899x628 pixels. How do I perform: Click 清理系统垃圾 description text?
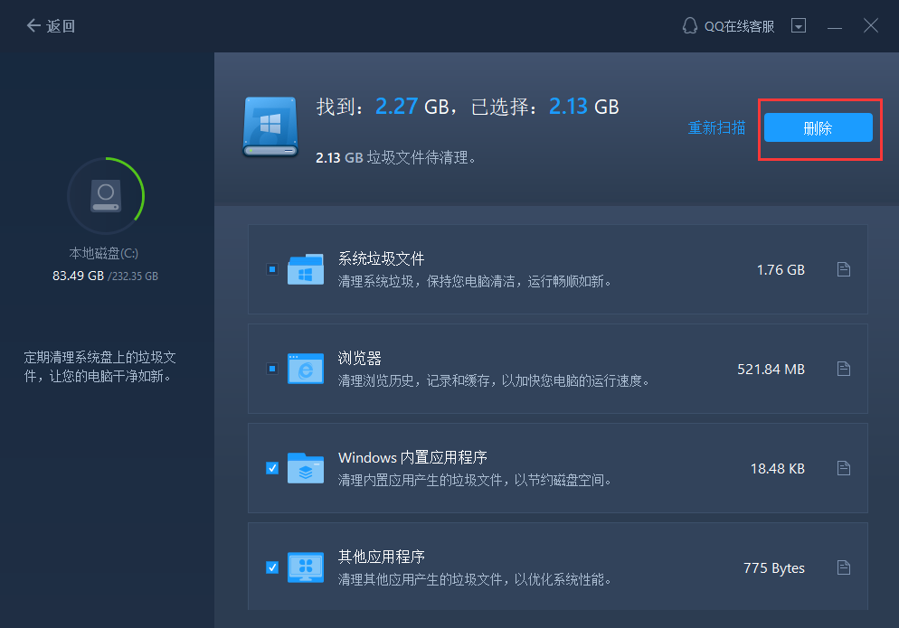coord(475,281)
